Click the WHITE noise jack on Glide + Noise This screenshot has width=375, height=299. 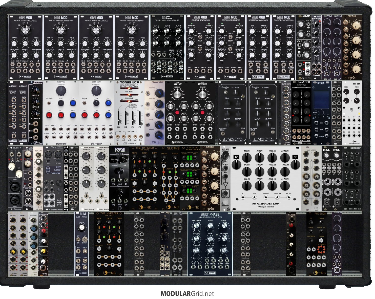tap(78, 261)
